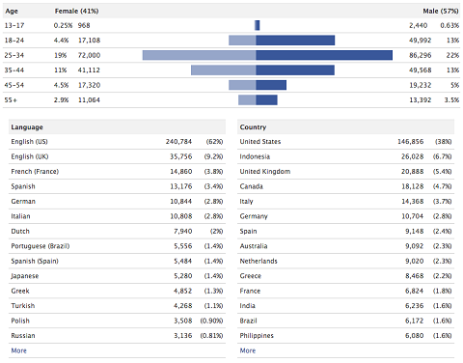This screenshot has width=463, height=363.
Task: Select the English (US) language row
Action: tap(117, 142)
